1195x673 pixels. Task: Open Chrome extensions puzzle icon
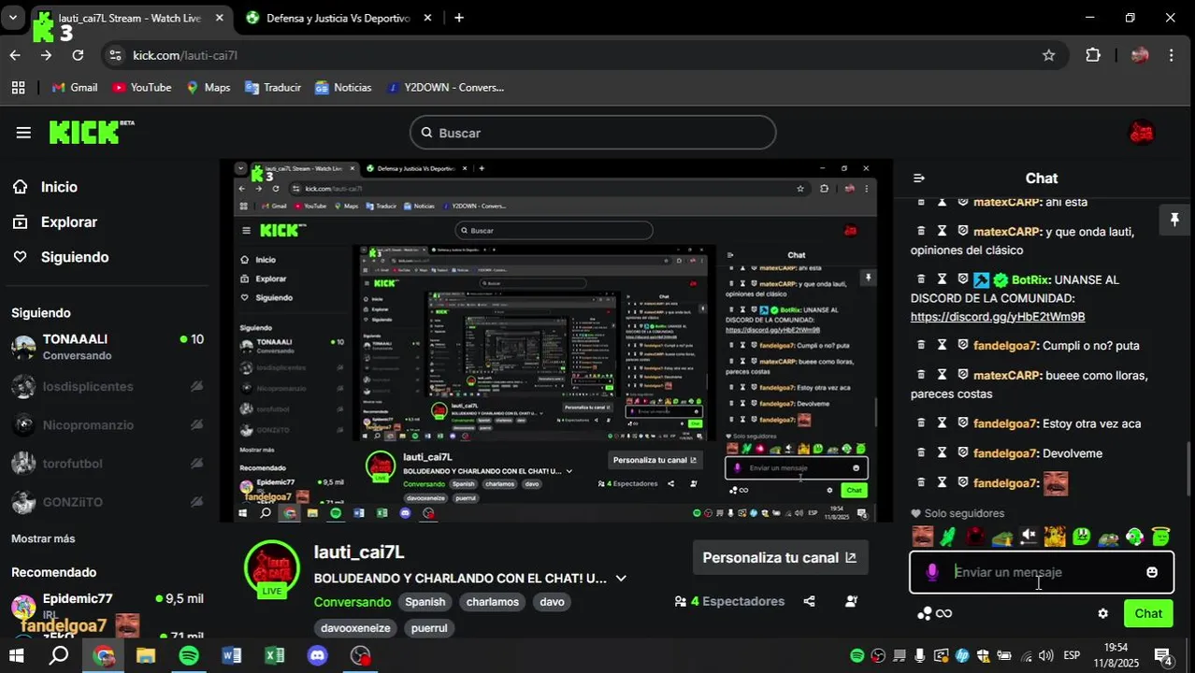[1093, 55]
